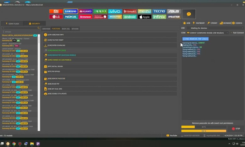The width and height of the screenshot is (245, 147).
Task: Select the ASUS brand logo
Action: [174, 11]
